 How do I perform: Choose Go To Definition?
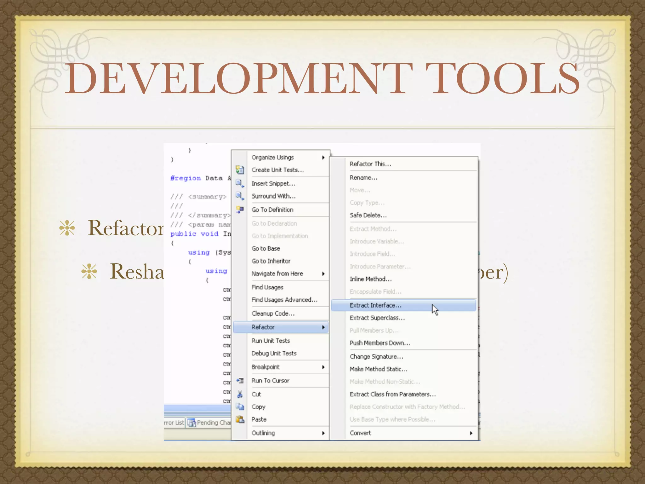coord(281,210)
